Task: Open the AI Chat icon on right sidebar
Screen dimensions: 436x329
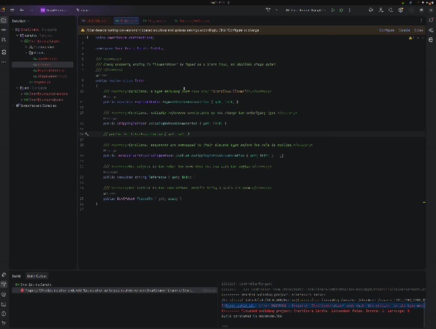Action: tap(431, 30)
